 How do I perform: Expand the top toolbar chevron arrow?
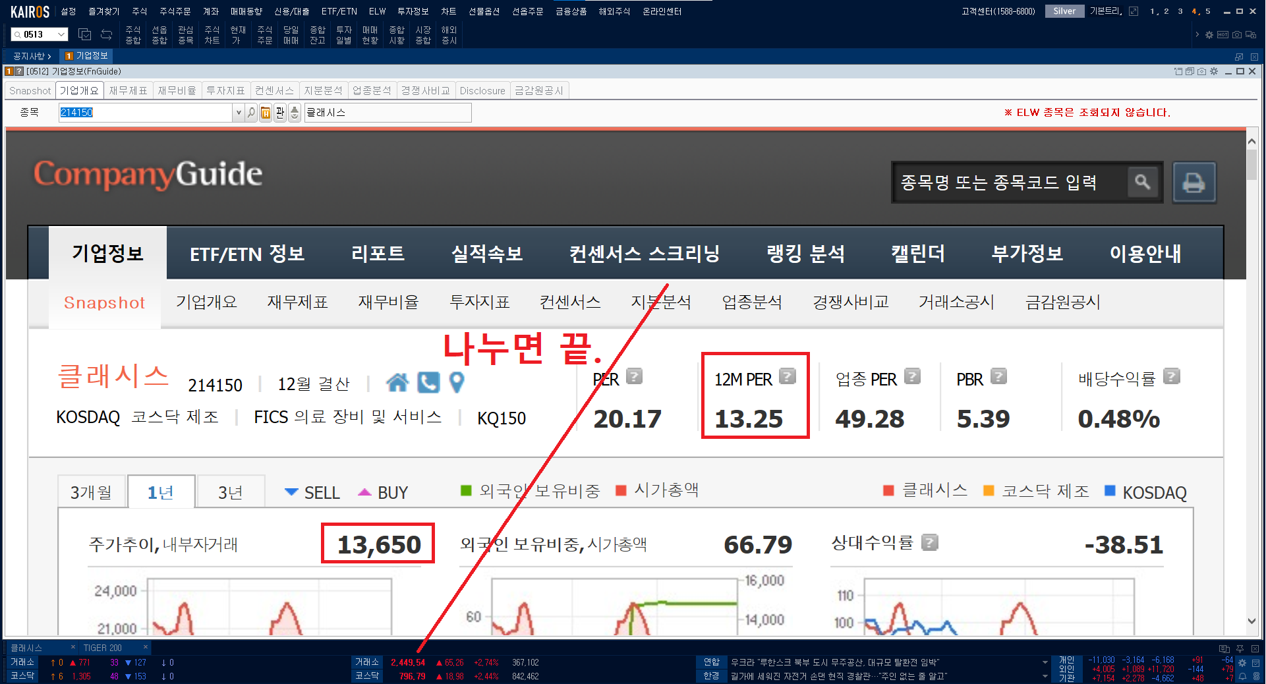(x=1197, y=35)
